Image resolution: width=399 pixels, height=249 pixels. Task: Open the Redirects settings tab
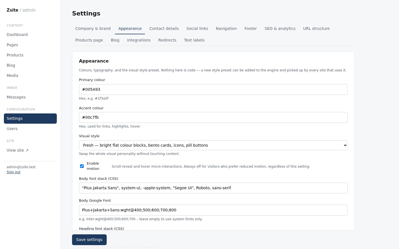[167, 40]
